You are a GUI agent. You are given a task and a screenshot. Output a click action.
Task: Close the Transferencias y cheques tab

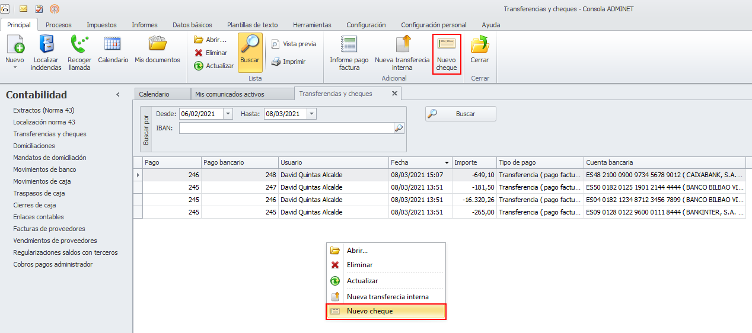394,94
